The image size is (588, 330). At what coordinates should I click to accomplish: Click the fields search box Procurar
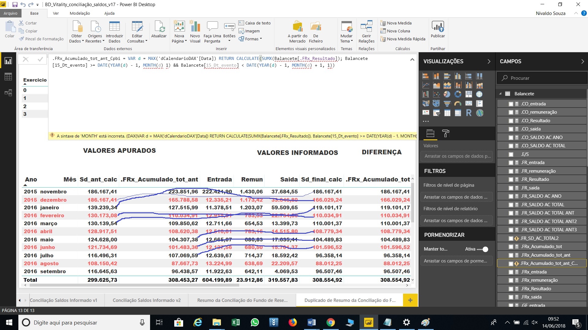(541, 78)
